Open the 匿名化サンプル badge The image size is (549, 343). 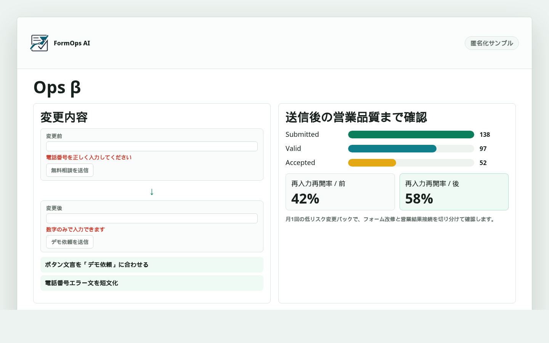[491, 43]
